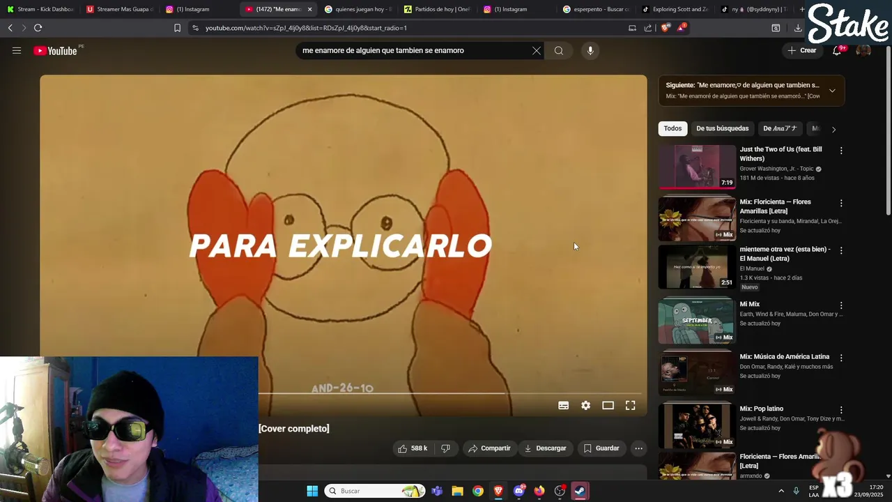Open Mi Mix September thumbnail

pyautogui.click(x=697, y=321)
